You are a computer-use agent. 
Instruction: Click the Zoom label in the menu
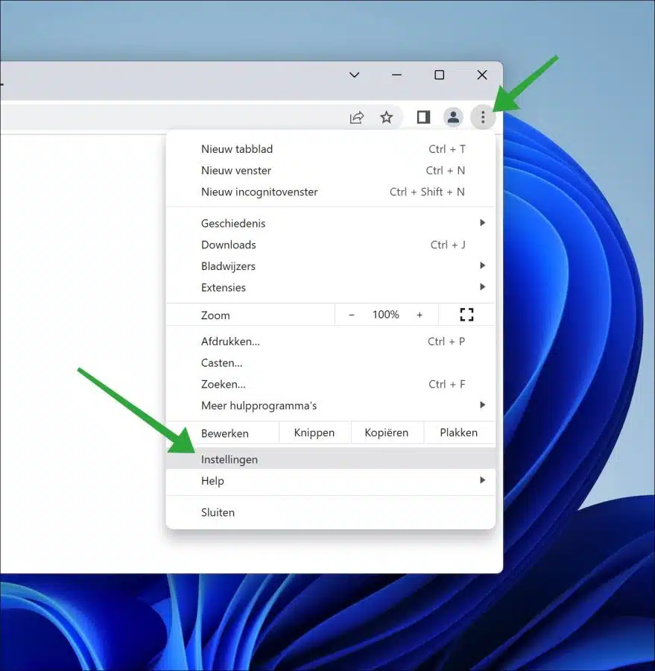point(215,315)
